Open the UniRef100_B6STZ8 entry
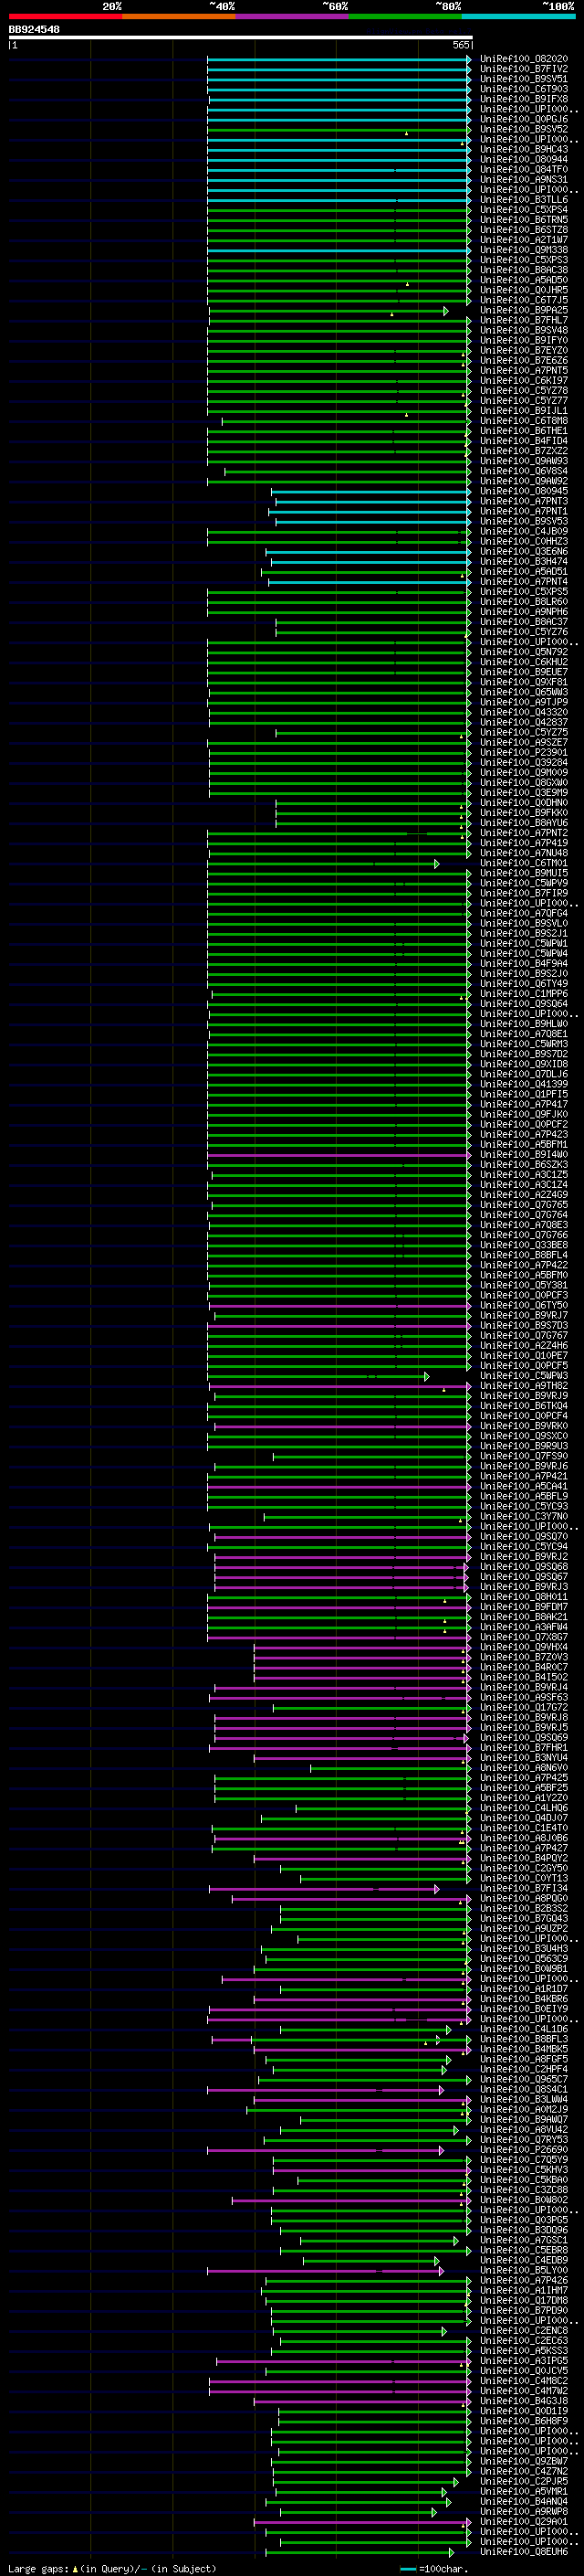584x2576 pixels. pos(524,230)
